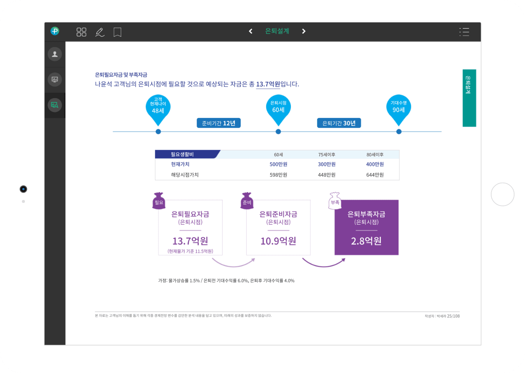Open the presentation screen sidebar icon
The image size is (525, 373).
pyautogui.click(x=55, y=79)
